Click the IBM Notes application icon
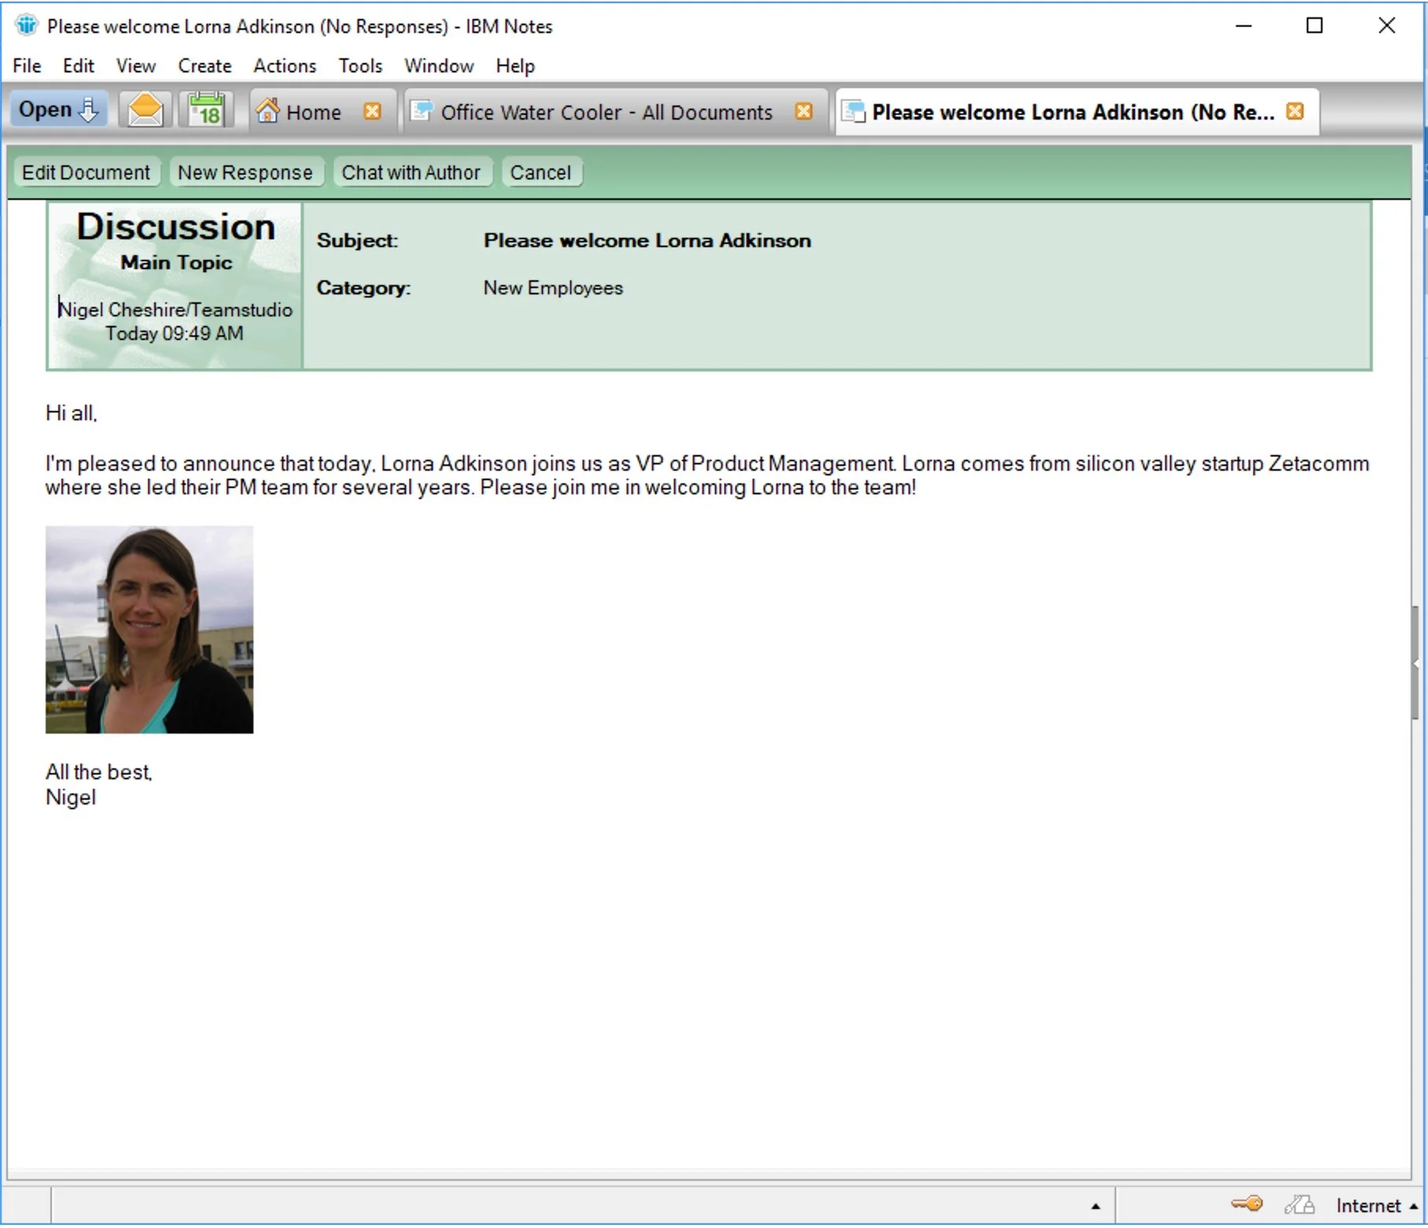 tap(27, 25)
